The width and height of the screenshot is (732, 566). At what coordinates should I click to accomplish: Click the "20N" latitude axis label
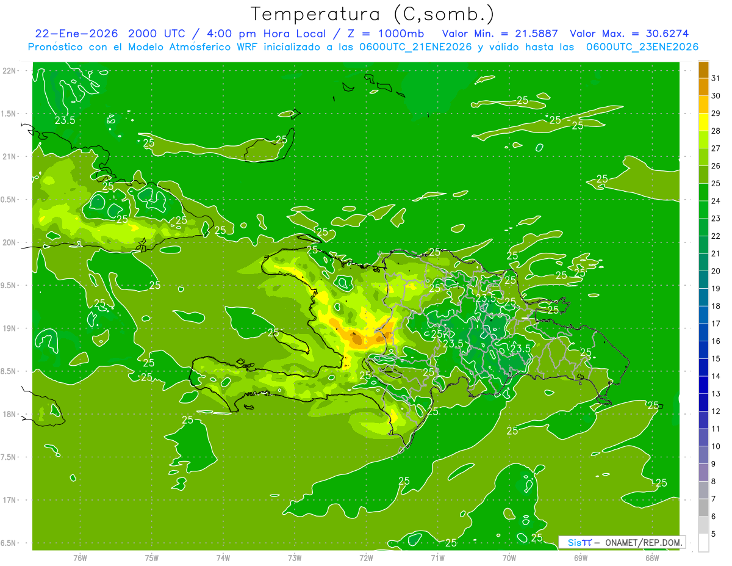[x=9, y=242]
